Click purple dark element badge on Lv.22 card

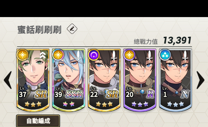click(x=94, y=55)
